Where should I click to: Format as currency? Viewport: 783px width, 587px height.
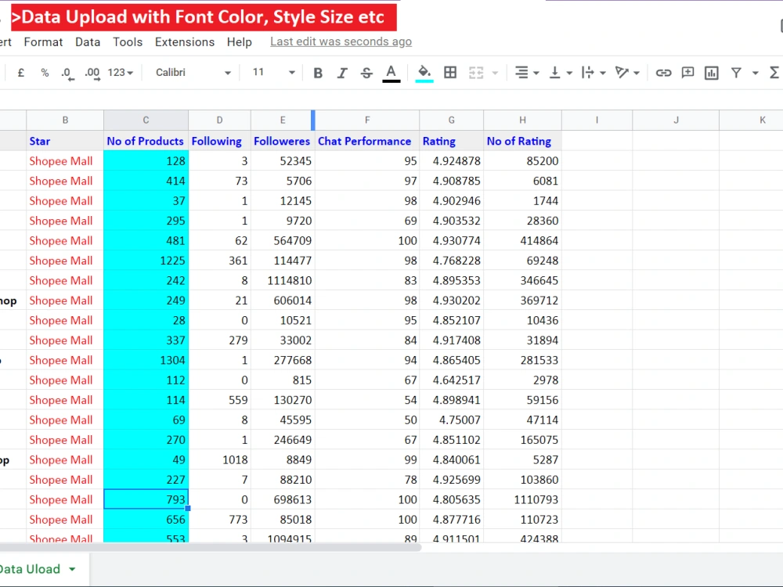pyautogui.click(x=20, y=72)
